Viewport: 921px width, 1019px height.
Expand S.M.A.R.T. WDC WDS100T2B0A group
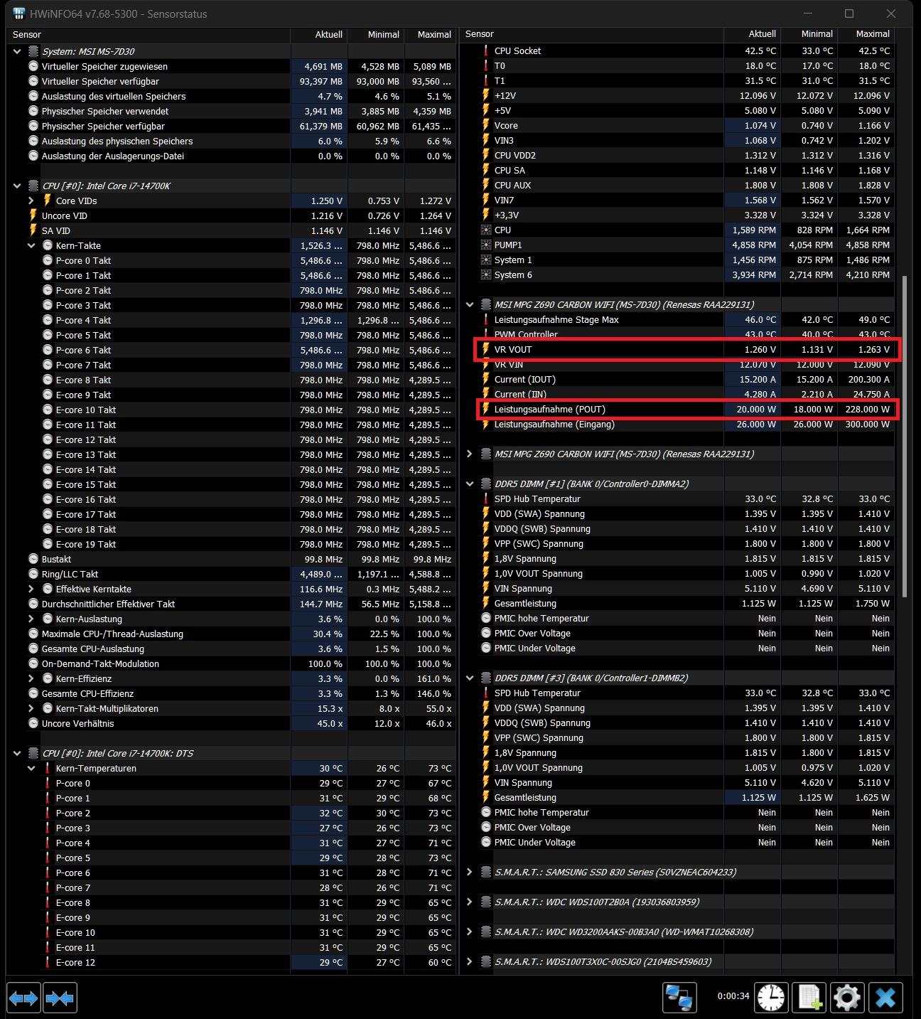click(x=470, y=902)
